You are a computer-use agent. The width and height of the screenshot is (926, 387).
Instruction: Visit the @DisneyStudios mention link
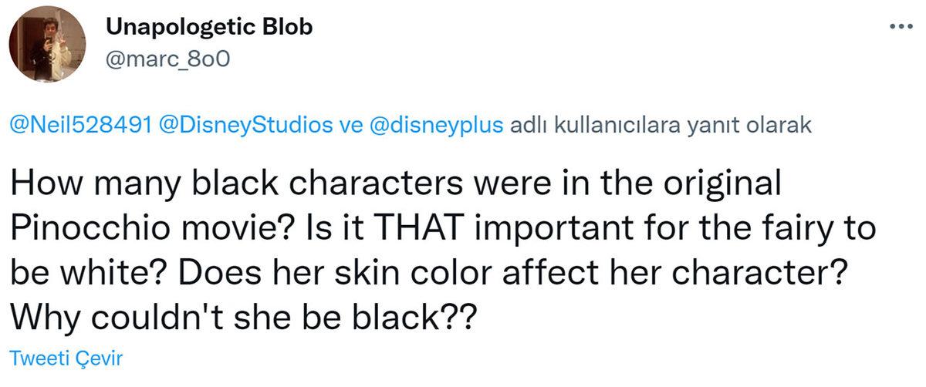(x=245, y=126)
